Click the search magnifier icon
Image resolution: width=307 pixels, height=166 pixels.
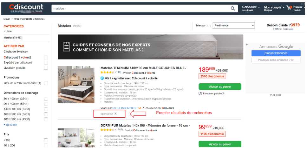232,9
